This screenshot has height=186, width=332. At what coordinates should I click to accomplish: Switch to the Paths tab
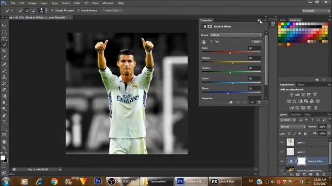(307, 115)
